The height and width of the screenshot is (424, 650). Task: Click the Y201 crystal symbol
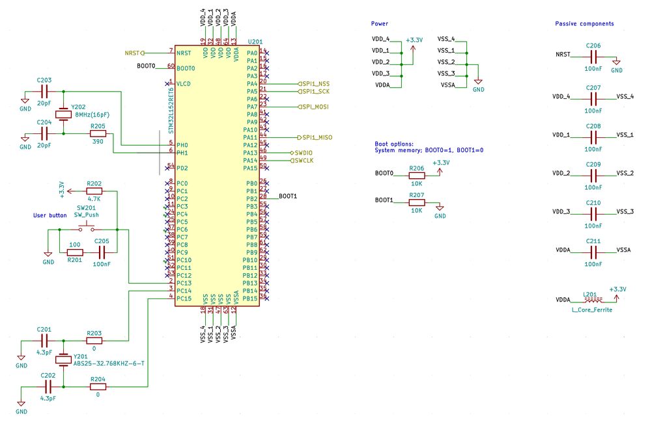click(63, 360)
